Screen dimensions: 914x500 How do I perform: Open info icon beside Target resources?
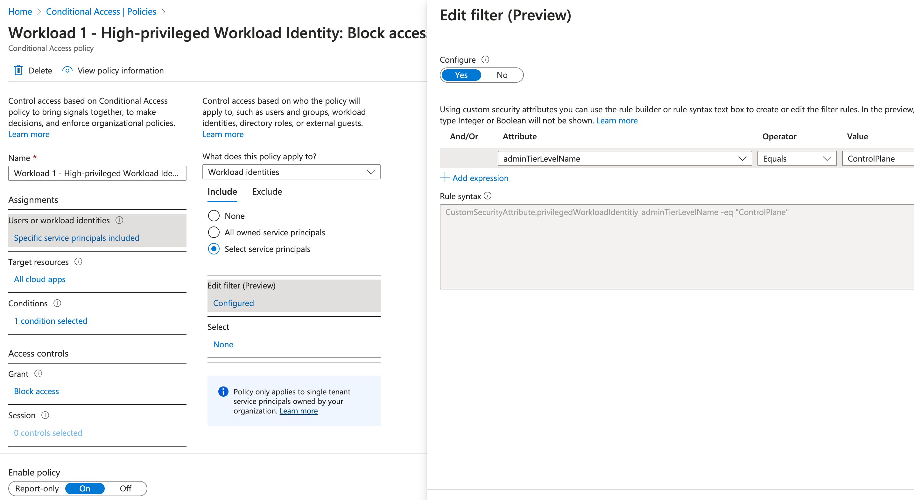click(x=78, y=262)
